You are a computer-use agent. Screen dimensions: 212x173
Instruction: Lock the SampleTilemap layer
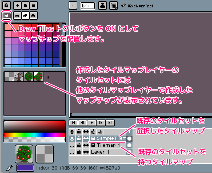coord(79,138)
